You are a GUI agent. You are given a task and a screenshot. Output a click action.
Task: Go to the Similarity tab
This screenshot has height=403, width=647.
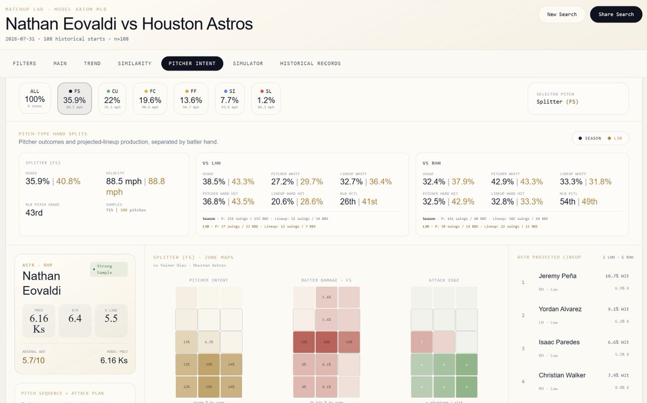click(x=135, y=63)
